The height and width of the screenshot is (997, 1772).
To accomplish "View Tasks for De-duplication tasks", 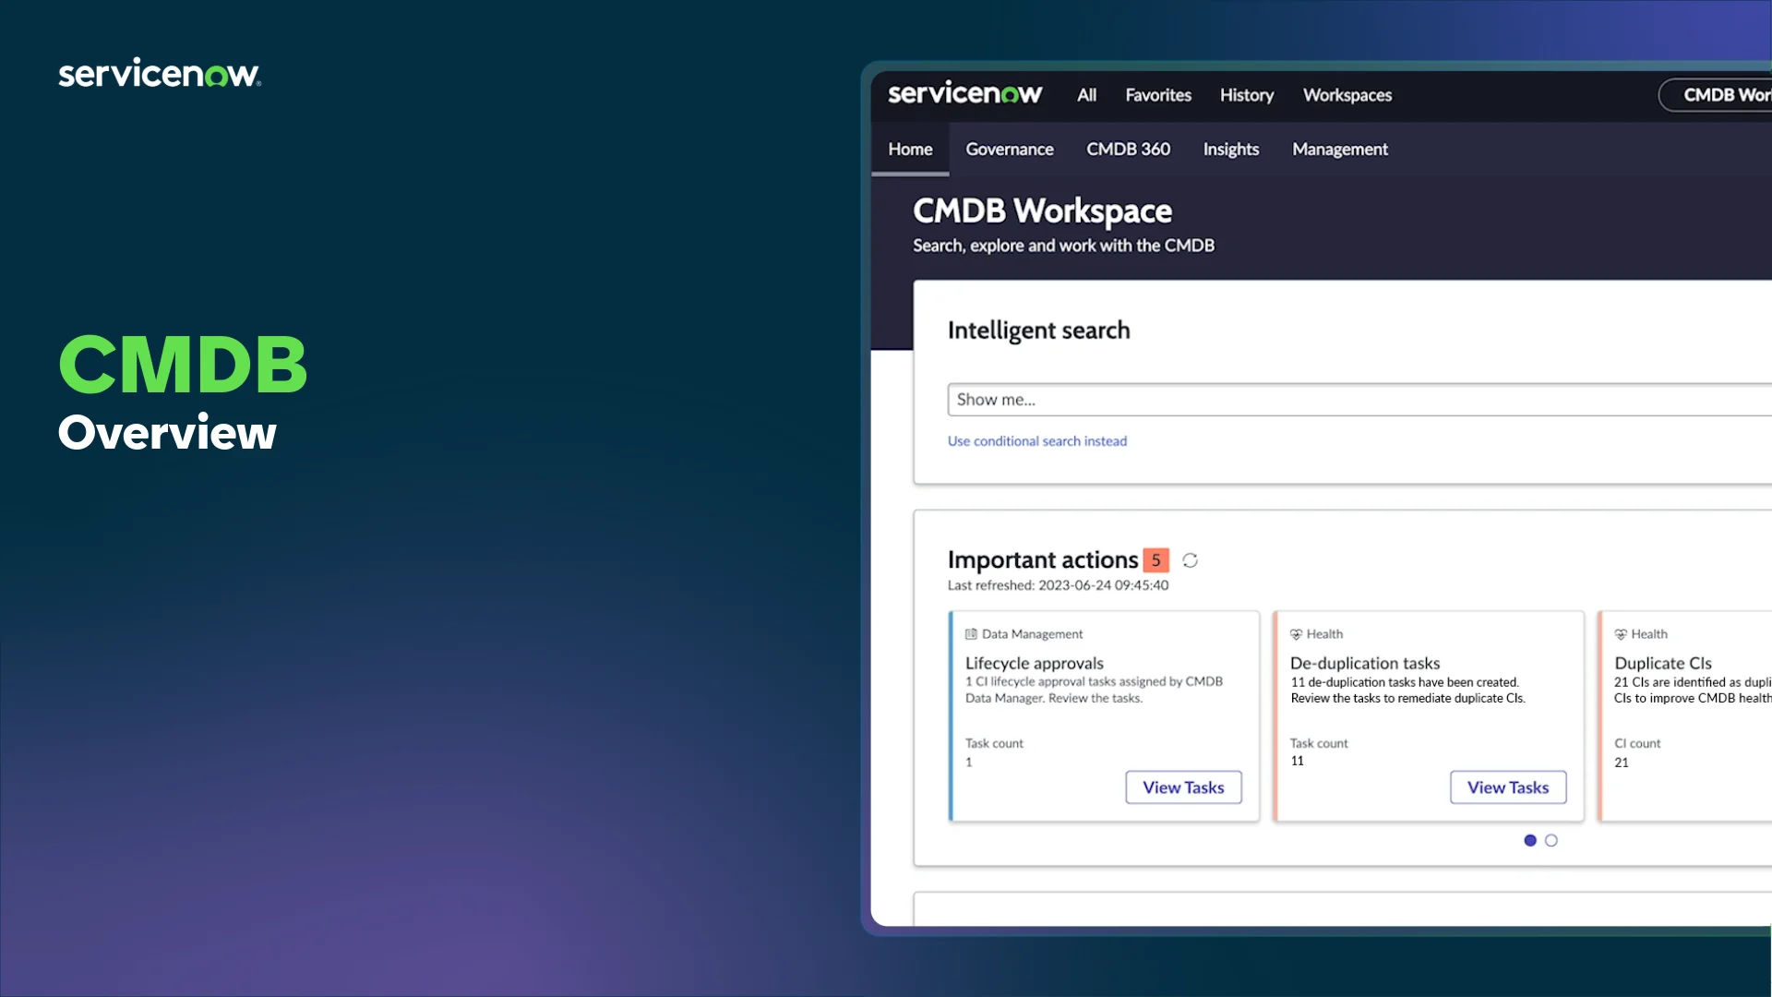I will [x=1508, y=787].
